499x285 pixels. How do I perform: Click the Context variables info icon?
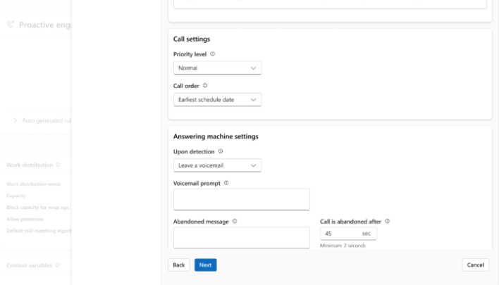pos(58,265)
